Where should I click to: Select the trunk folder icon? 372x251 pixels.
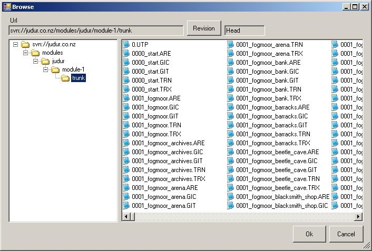[x=65, y=78]
